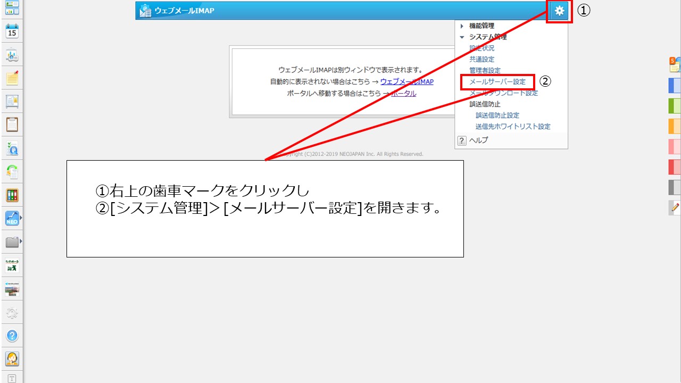This screenshot has width=681, height=383.
Task: Select the WebMail icon at sidebar top
Action: pyautogui.click(x=11, y=9)
